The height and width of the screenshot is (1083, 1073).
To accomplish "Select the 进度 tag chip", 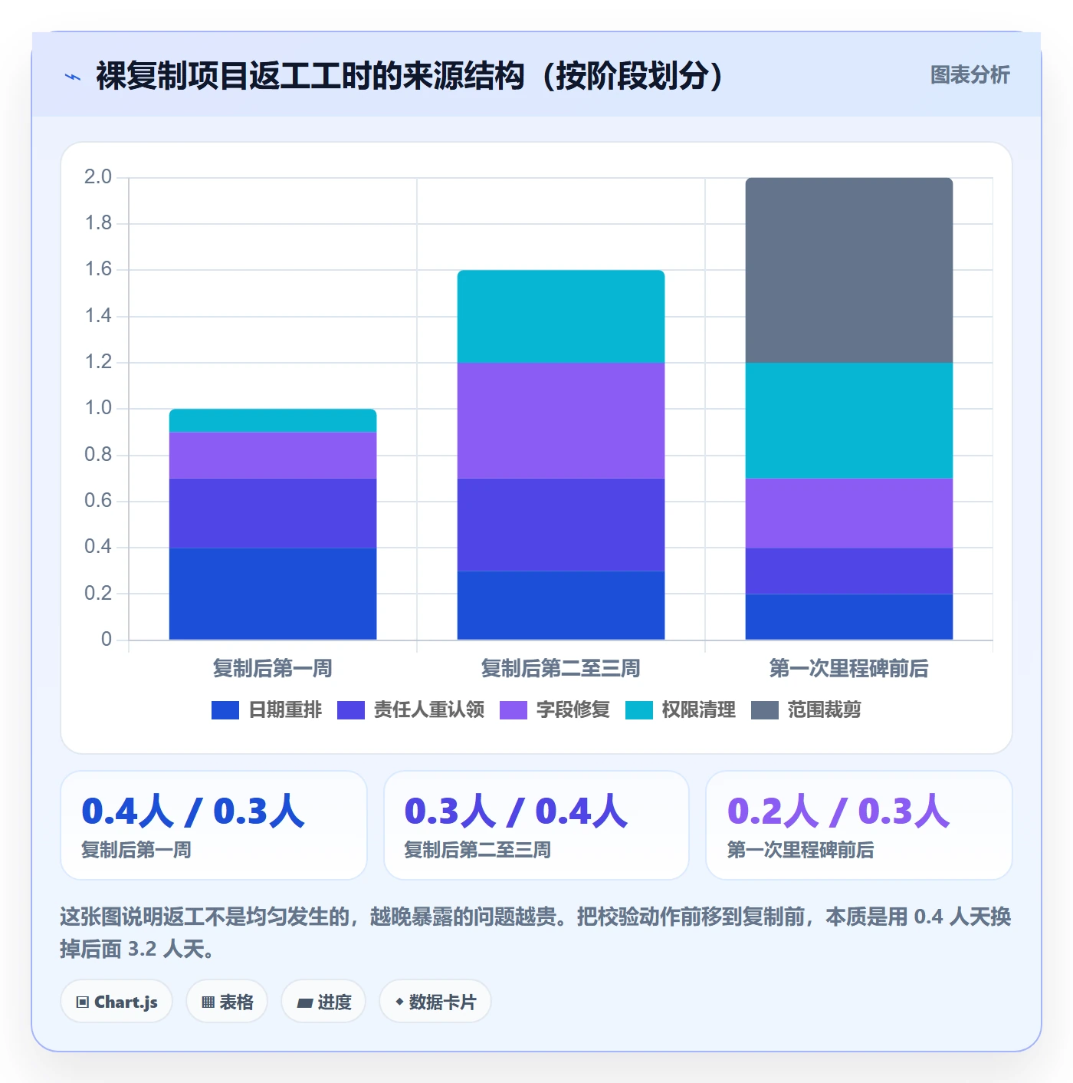I will pos(323,1002).
